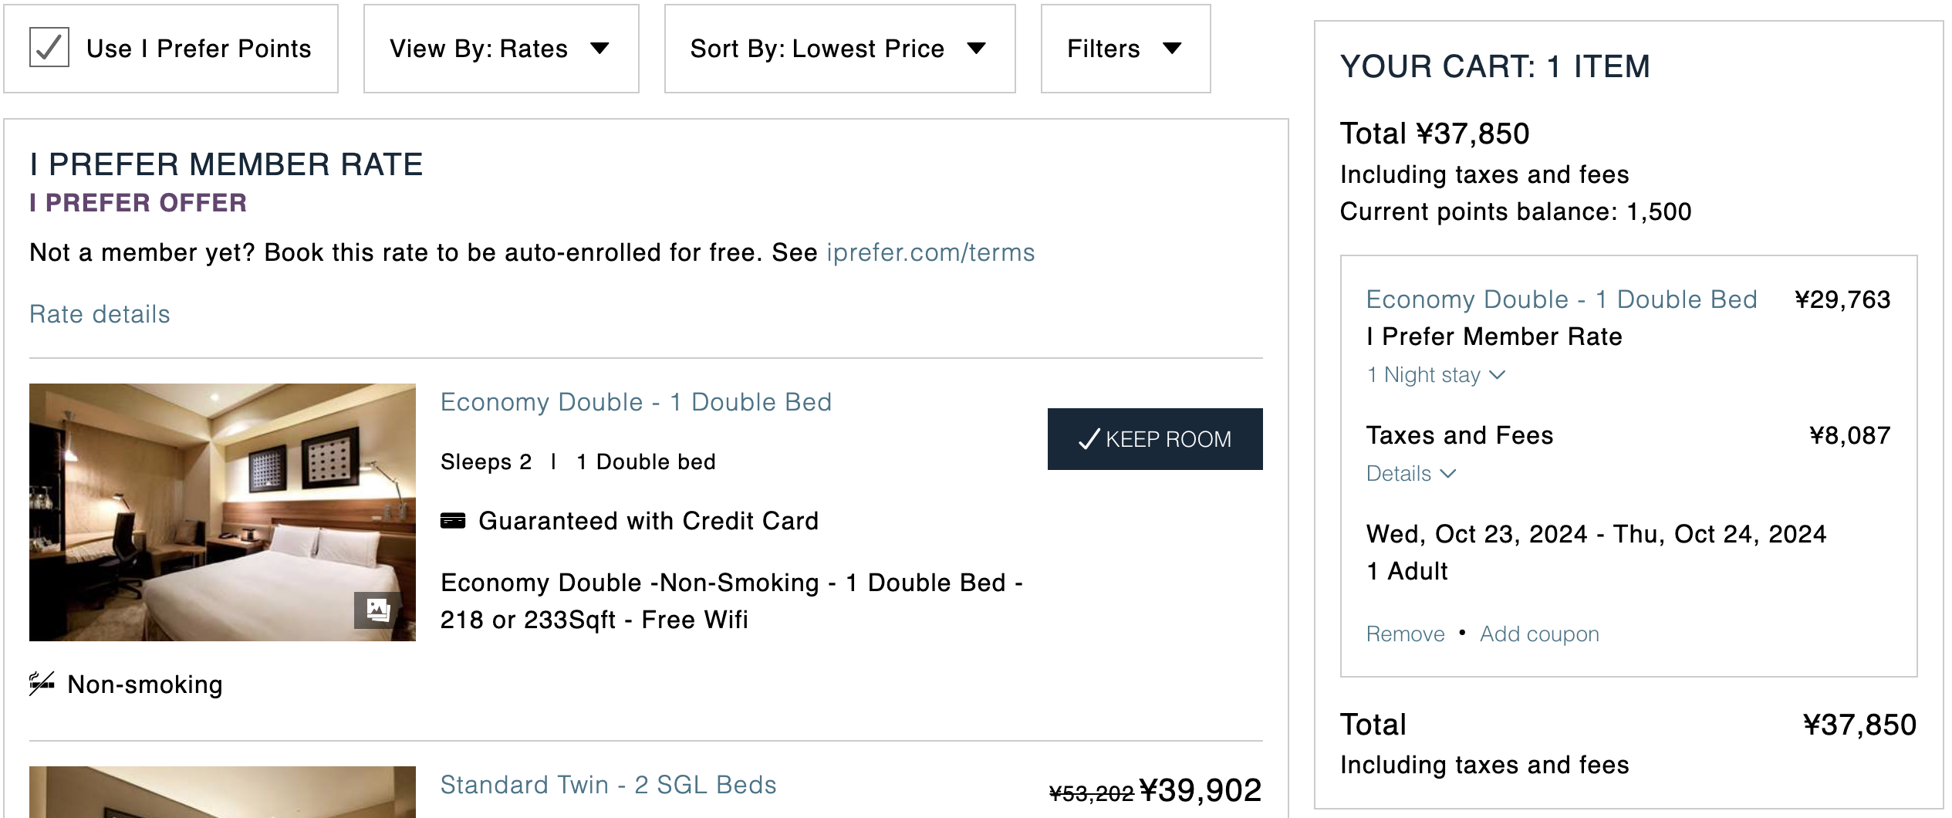Open the iprefer.com/terms link
The width and height of the screenshot is (1952, 818).
(930, 252)
